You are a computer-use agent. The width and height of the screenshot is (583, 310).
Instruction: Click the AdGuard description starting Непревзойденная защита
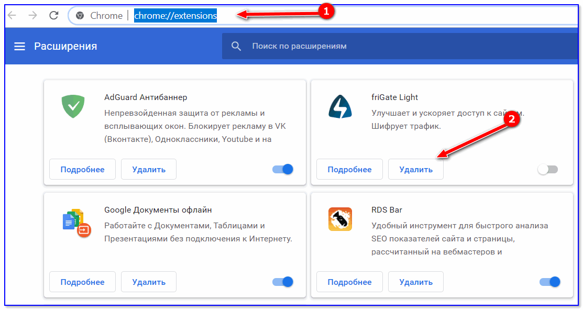click(x=195, y=126)
